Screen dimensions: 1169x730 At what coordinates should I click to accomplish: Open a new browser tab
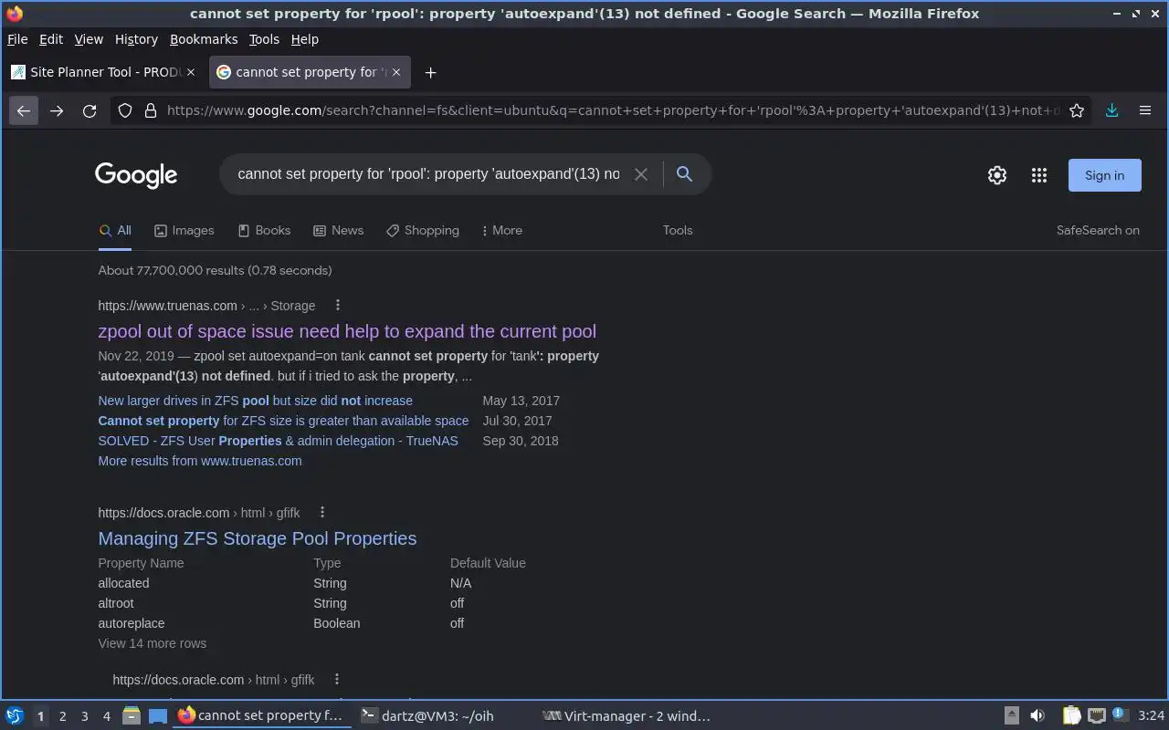(430, 72)
